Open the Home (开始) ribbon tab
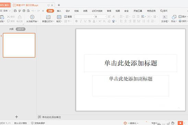This screenshot has width=188, height=125. 50,11
